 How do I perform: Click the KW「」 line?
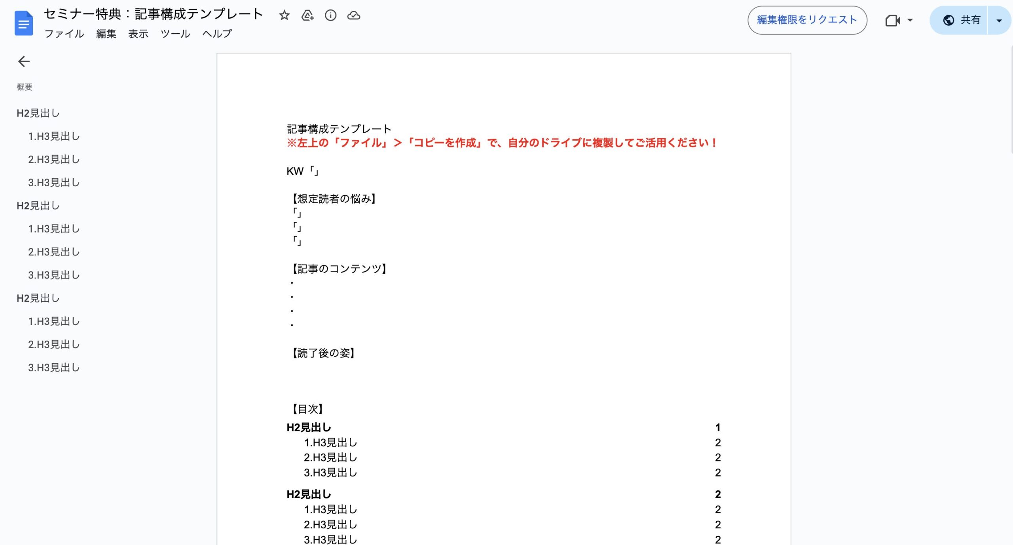(303, 171)
